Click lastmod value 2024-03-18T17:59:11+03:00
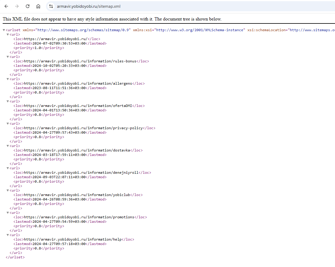This screenshot has width=335, height=267. [x=59, y=155]
